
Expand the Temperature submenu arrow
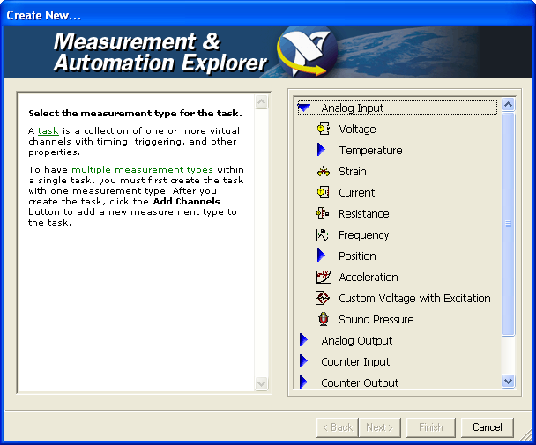click(x=321, y=150)
